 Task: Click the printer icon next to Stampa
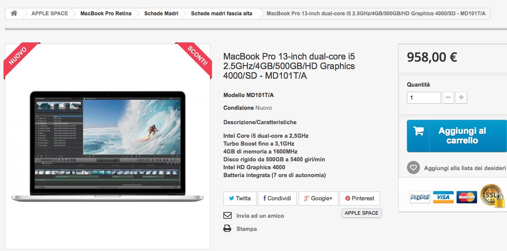(227, 229)
